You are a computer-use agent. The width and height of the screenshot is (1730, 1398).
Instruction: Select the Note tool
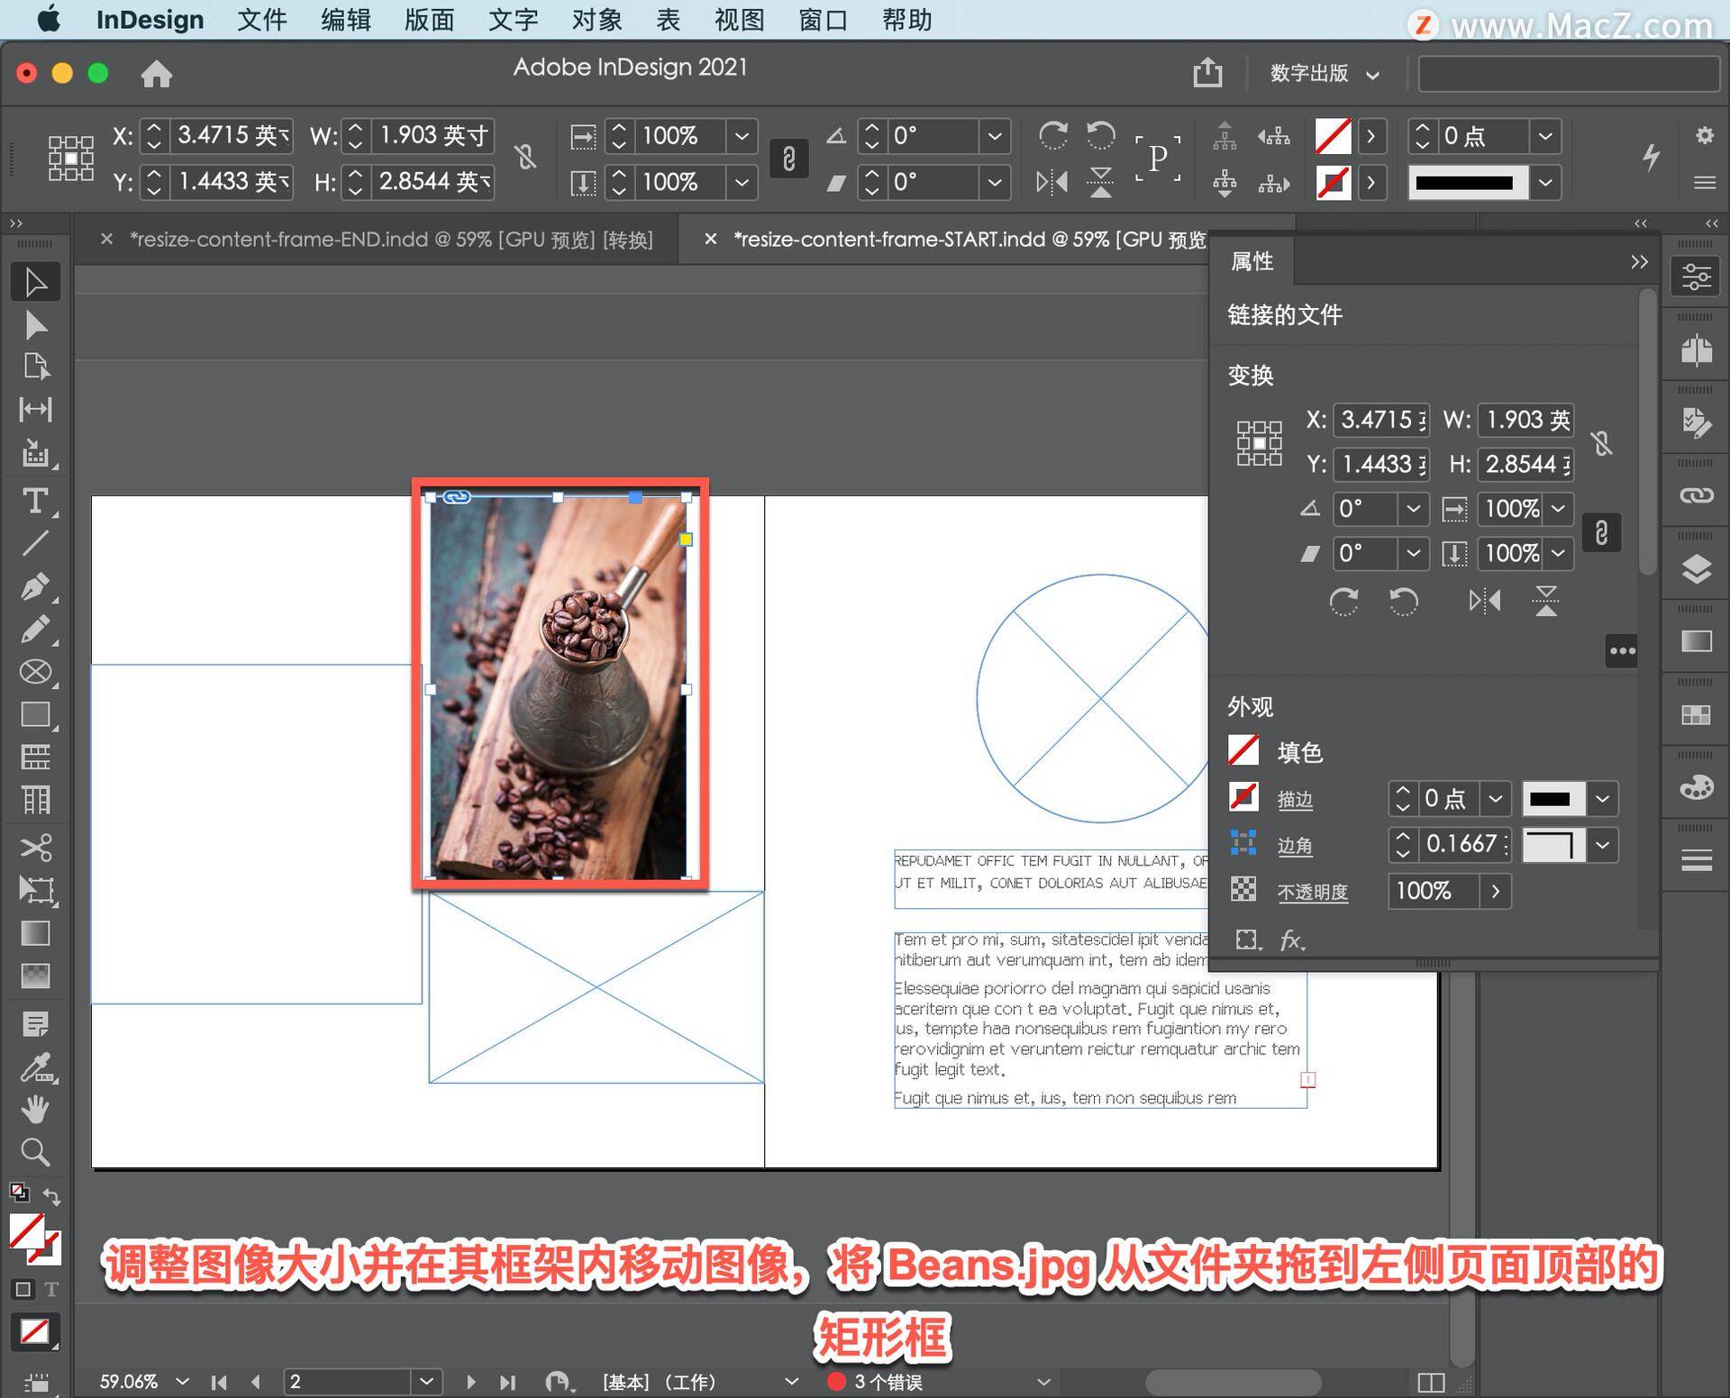[x=35, y=1024]
